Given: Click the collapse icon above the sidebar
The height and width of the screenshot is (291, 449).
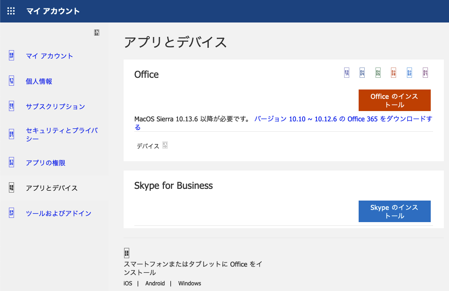Looking at the screenshot, I should point(96,33).
